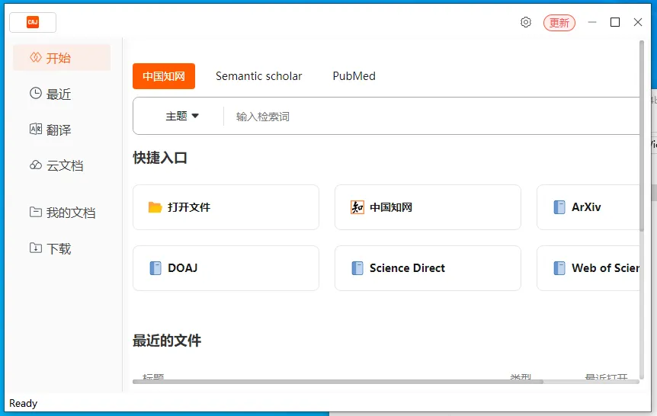Select the 中国知网 search tab
The width and height of the screenshot is (657, 416).
[164, 76]
